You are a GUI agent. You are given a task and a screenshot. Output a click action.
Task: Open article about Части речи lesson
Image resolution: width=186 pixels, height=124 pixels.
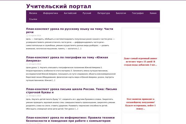[x=69, y=30]
